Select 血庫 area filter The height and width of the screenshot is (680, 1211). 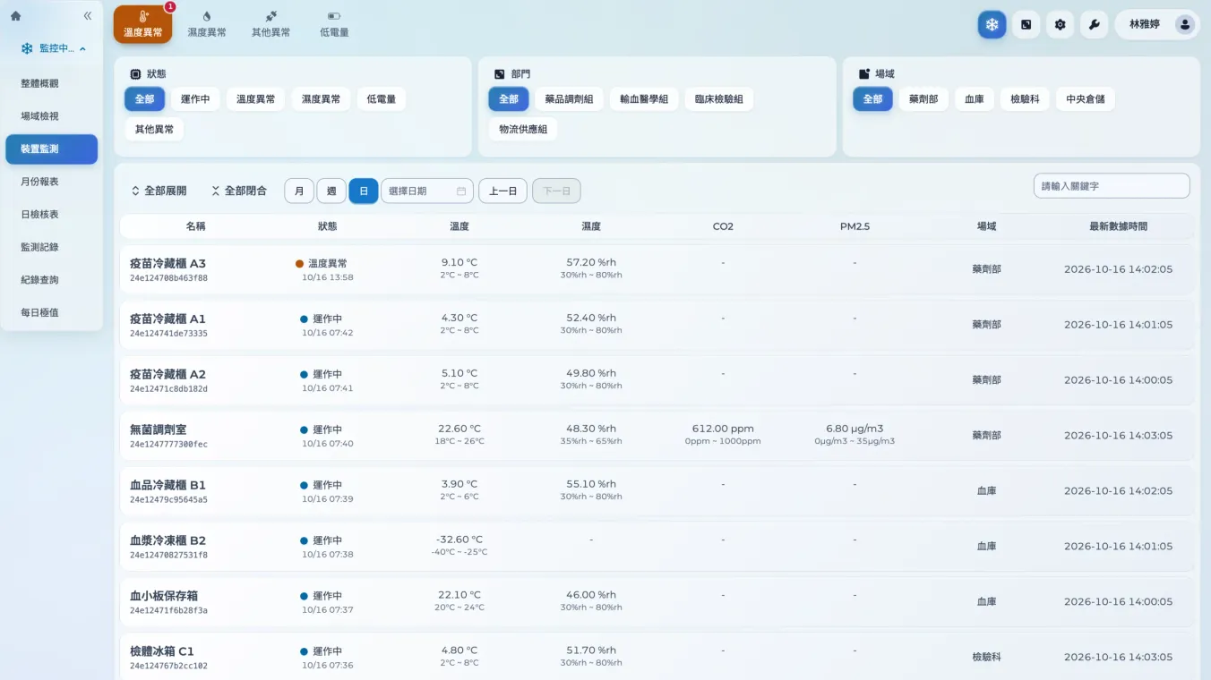[x=975, y=99]
